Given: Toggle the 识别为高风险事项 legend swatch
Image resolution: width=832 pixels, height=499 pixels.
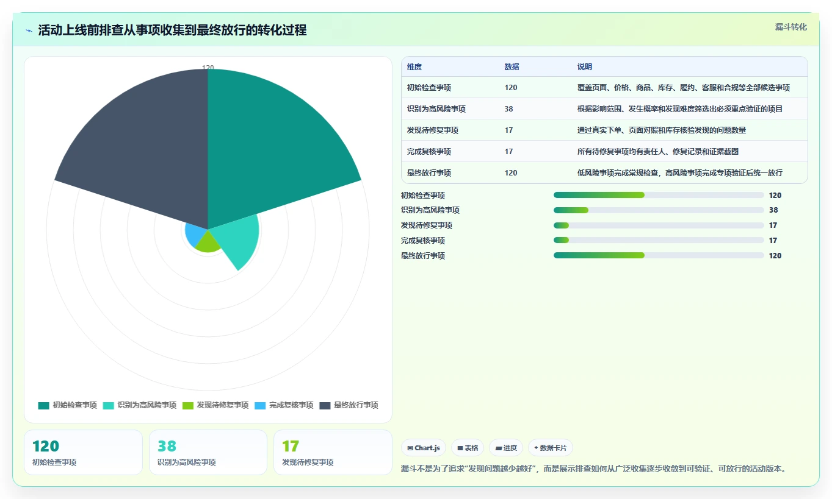Looking at the screenshot, I should point(108,405).
